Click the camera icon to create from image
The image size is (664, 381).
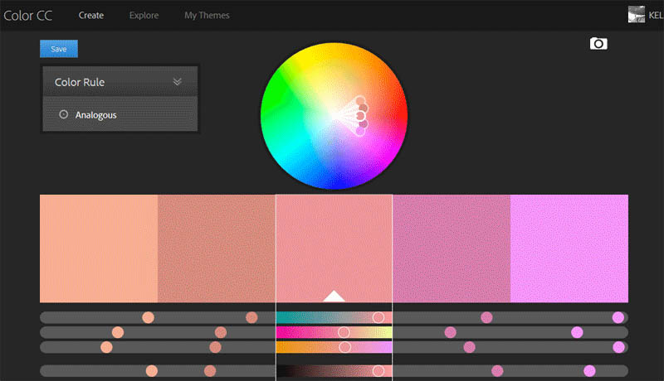[598, 44]
